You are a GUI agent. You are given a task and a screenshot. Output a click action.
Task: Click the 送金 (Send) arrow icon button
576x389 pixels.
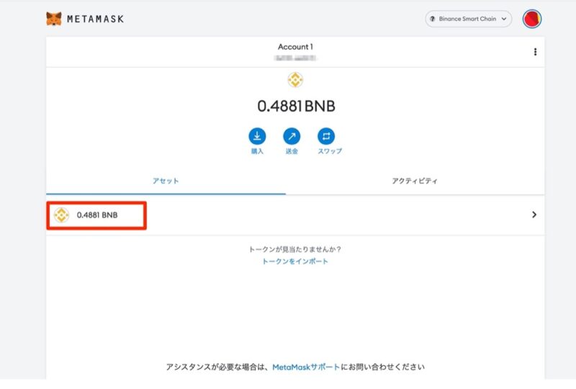click(292, 136)
